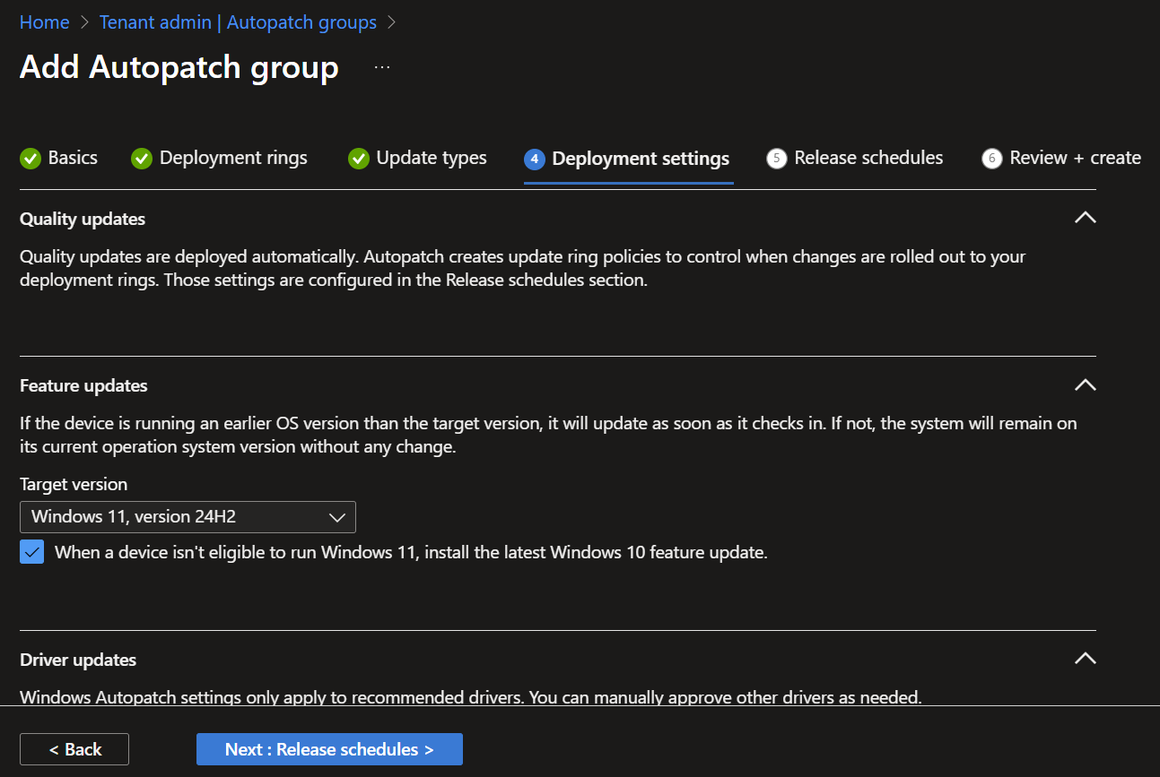Click the Back button
The image size is (1160, 777).
click(74, 749)
